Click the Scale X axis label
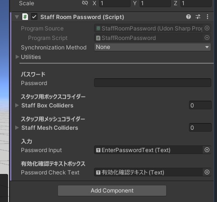Viewport: 217px width, 202px height. click(94, 3)
